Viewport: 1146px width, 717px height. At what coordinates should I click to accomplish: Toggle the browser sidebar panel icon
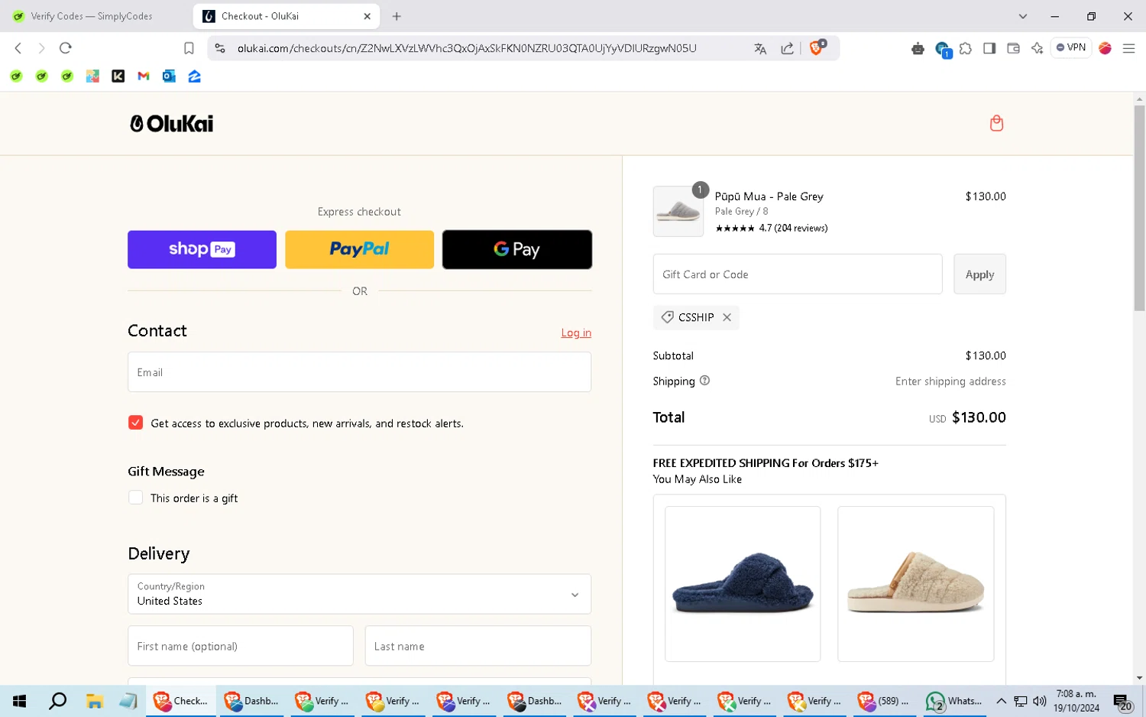[989, 48]
